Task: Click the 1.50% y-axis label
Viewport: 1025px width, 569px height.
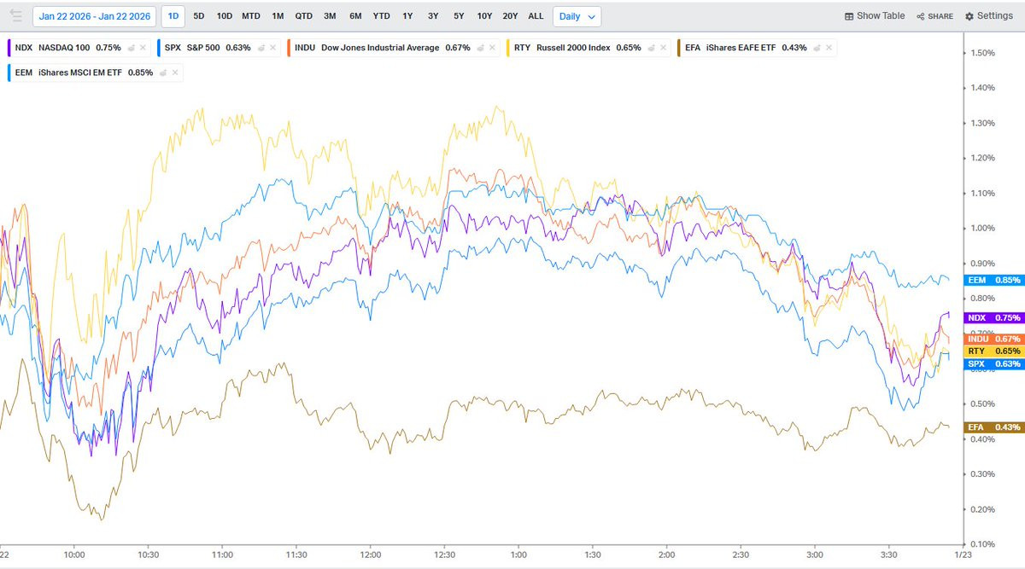Action: [x=983, y=53]
